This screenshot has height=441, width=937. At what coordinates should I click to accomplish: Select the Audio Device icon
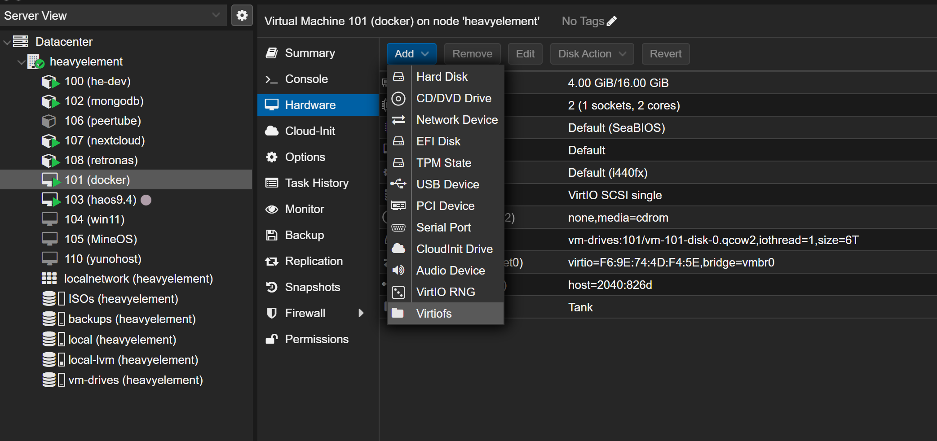pos(399,270)
